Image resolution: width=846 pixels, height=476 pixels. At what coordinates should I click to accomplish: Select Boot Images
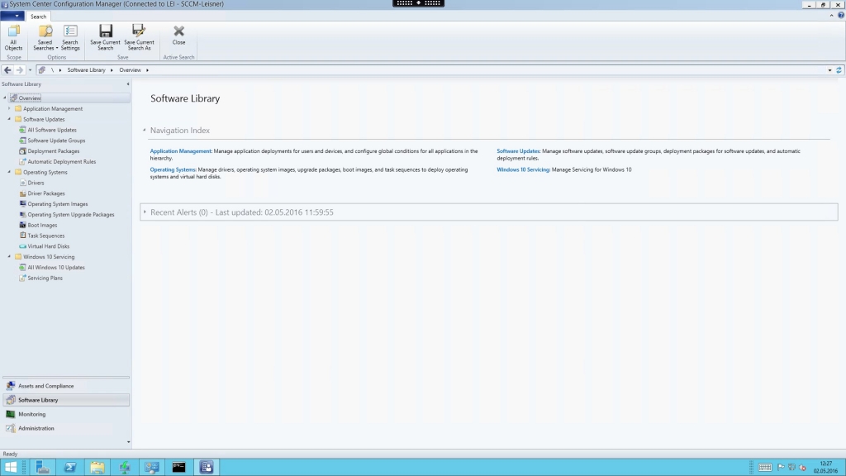pos(42,225)
